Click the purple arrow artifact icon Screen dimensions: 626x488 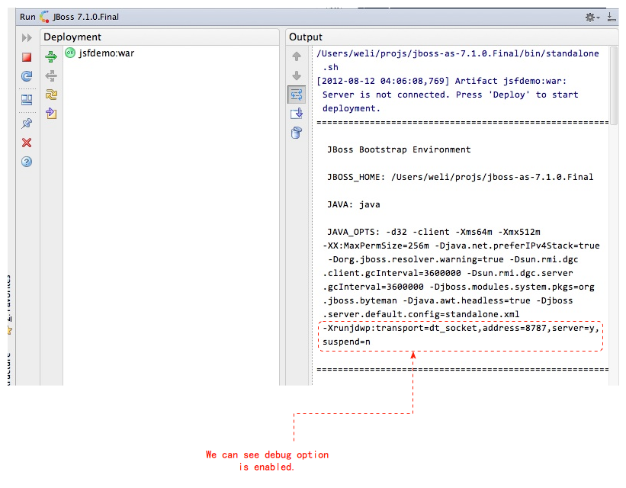[x=51, y=114]
